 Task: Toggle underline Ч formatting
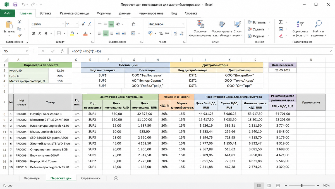coord(46,34)
